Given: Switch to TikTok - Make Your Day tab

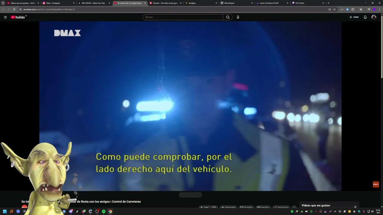Looking at the screenshot, I should click(94, 3).
